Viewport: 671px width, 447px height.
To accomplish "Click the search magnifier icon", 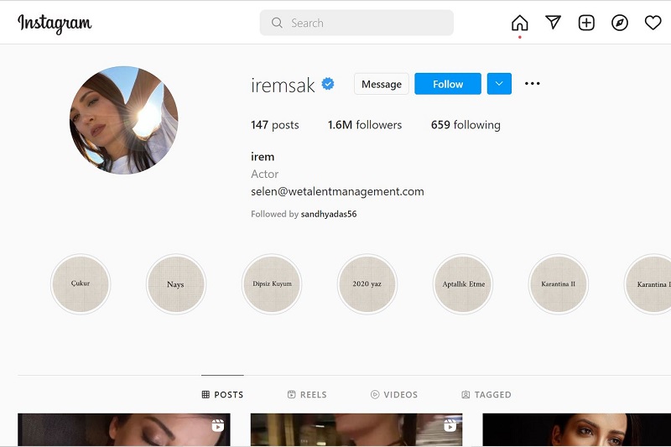I will [x=277, y=23].
